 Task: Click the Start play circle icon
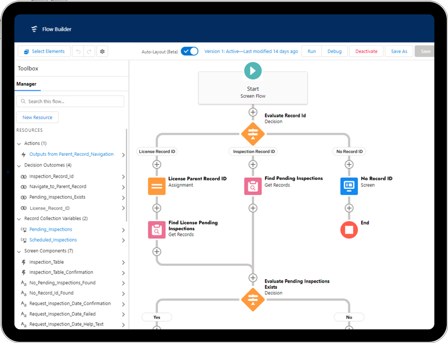253,71
